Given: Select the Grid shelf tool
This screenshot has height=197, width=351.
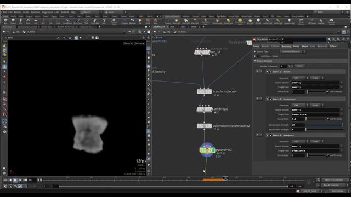Looking at the screenshot, I should tap(36, 21).
